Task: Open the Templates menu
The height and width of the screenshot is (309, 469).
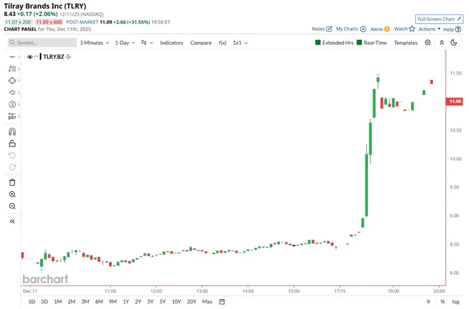Action: click(x=406, y=43)
